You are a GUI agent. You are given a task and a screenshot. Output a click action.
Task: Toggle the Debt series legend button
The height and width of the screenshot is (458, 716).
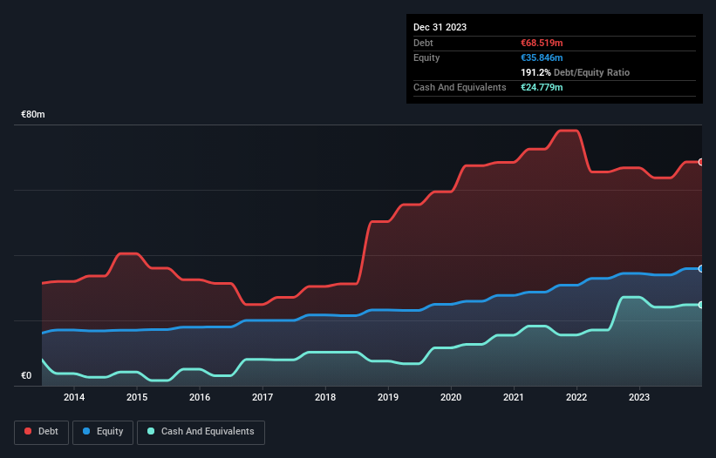41,432
